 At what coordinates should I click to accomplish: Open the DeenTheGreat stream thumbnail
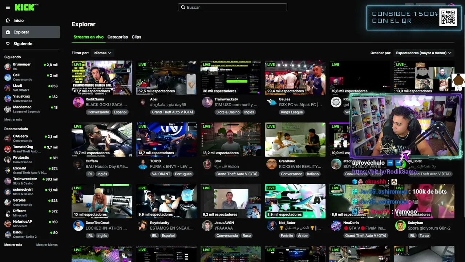[102, 201]
